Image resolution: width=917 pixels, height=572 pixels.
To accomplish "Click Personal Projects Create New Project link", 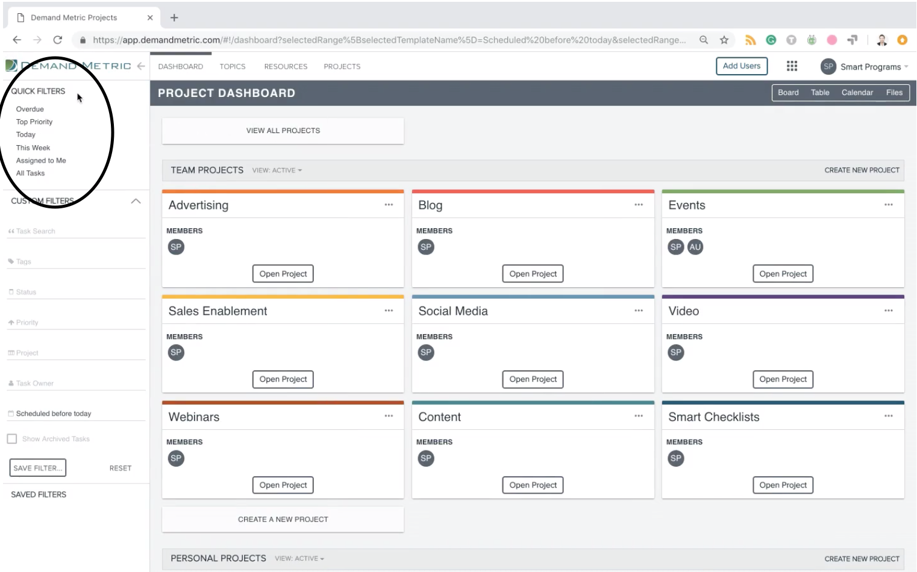I will 862,559.
